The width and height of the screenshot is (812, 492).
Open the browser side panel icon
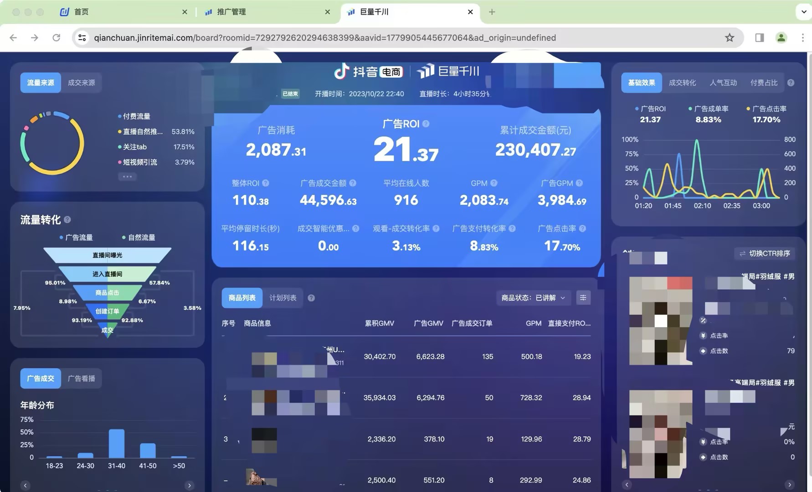coord(759,38)
